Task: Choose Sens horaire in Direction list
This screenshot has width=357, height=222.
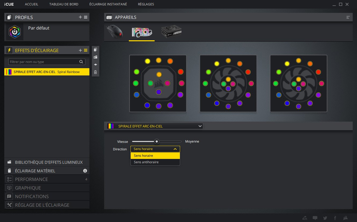Action: click(x=155, y=156)
